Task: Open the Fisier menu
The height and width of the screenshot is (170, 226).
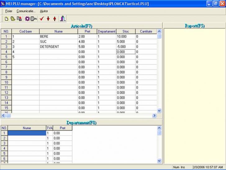Action: (9, 11)
